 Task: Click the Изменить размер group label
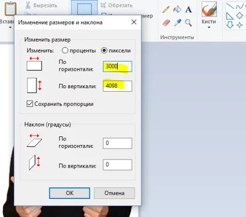pos(48,39)
